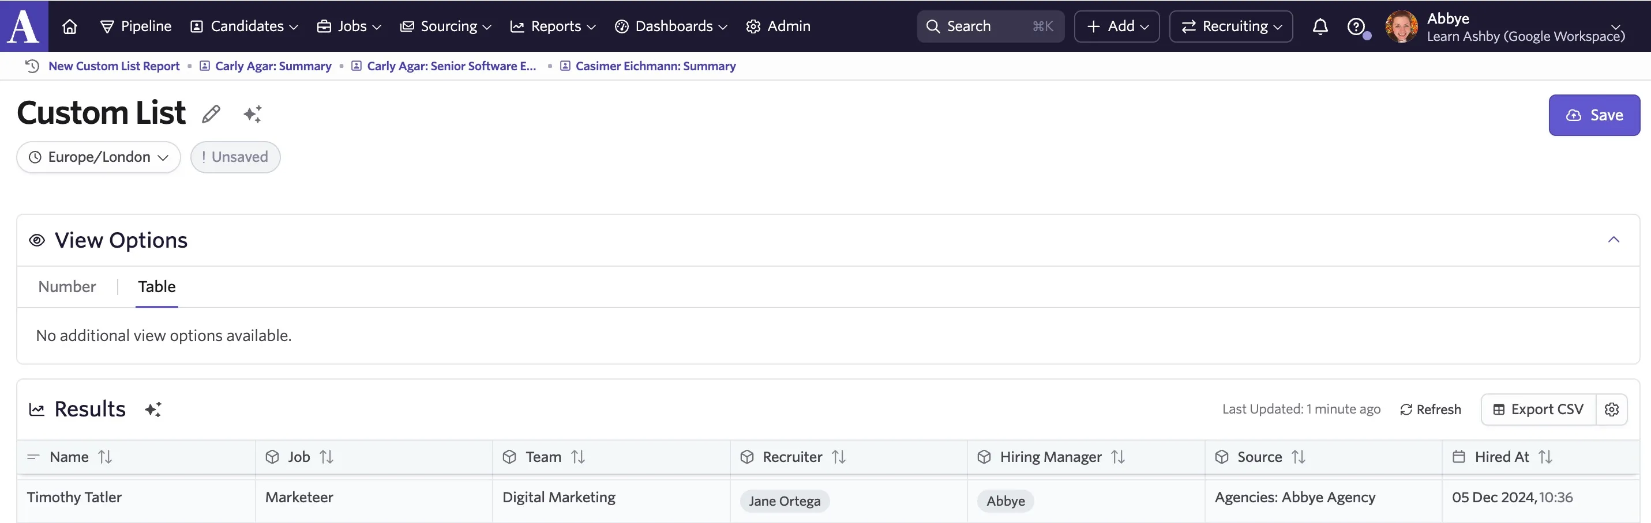Open the Jobs dropdown menu

[x=350, y=26]
